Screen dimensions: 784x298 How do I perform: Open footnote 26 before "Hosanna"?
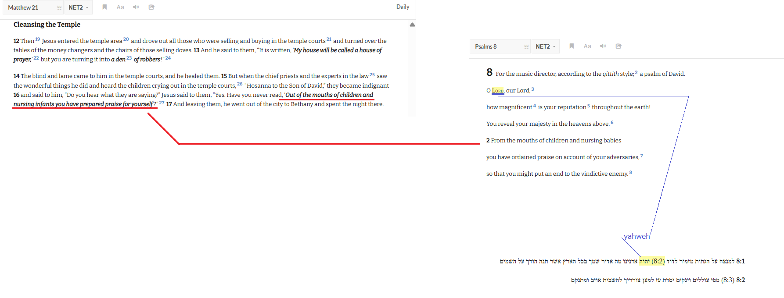240,84
